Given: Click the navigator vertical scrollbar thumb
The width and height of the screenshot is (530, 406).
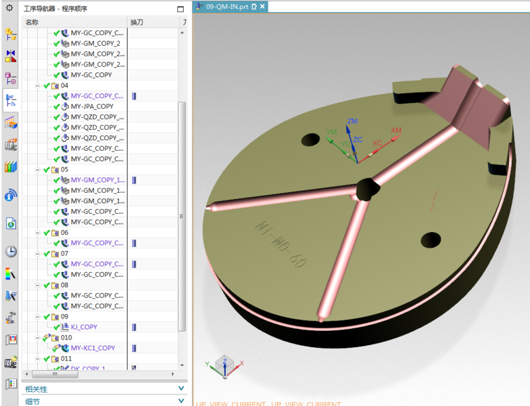Looking at the screenshot, I should pyautogui.click(x=181, y=217).
